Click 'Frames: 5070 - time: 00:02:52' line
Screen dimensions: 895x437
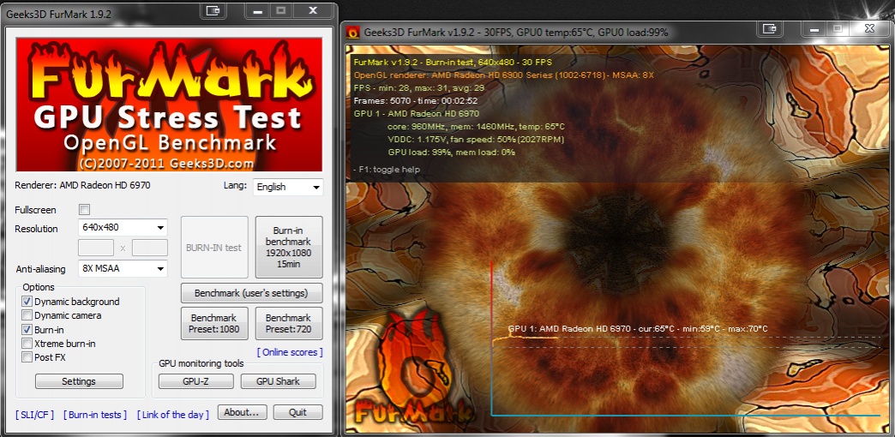coord(416,100)
